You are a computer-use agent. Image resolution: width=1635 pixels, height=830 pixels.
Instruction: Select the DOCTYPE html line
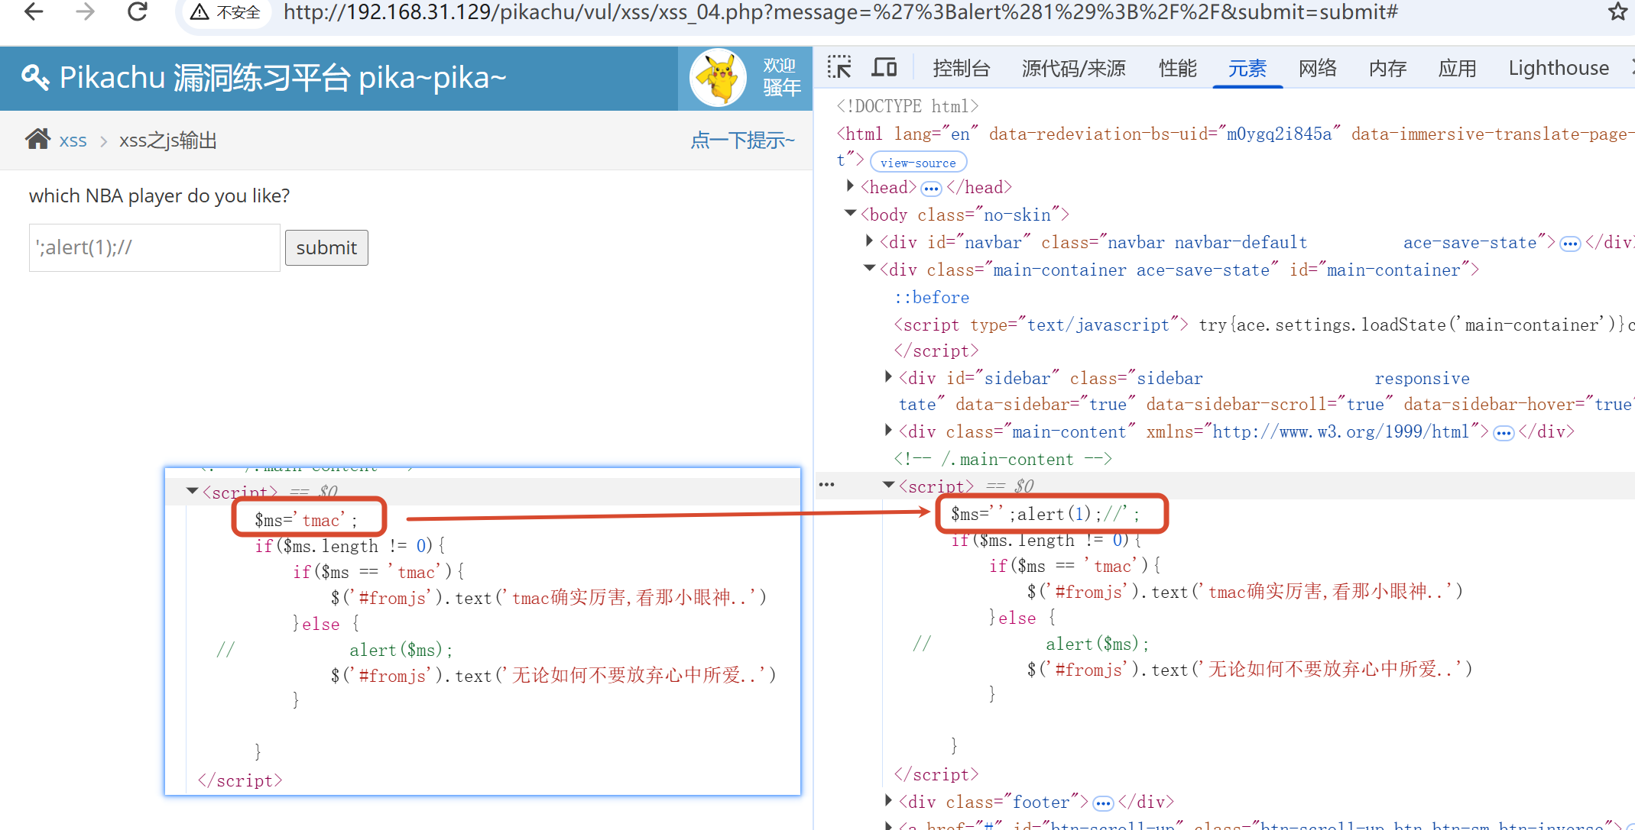(907, 106)
